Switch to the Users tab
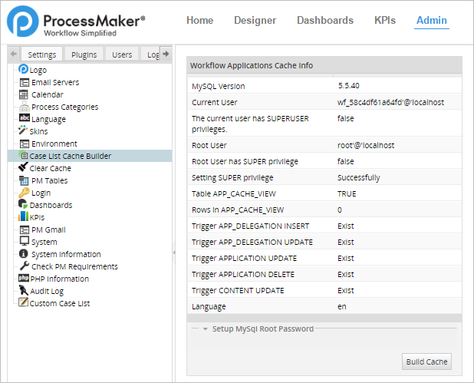Image resolution: width=474 pixels, height=383 pixels. coord(122,54)
